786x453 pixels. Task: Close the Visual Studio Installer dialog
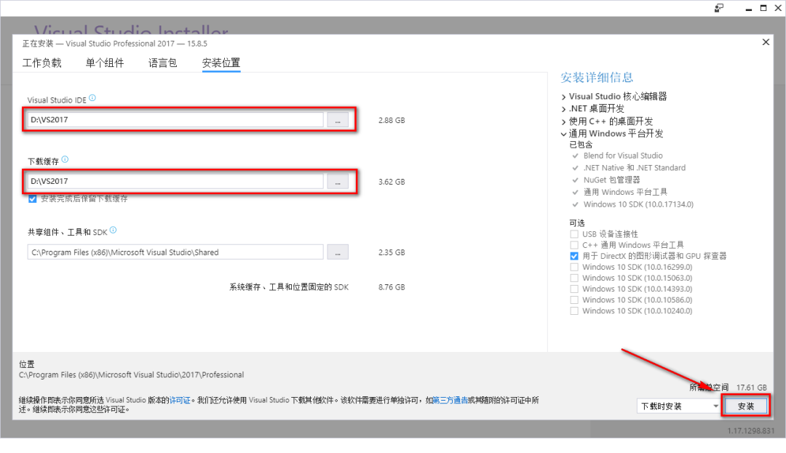[766, 41]
